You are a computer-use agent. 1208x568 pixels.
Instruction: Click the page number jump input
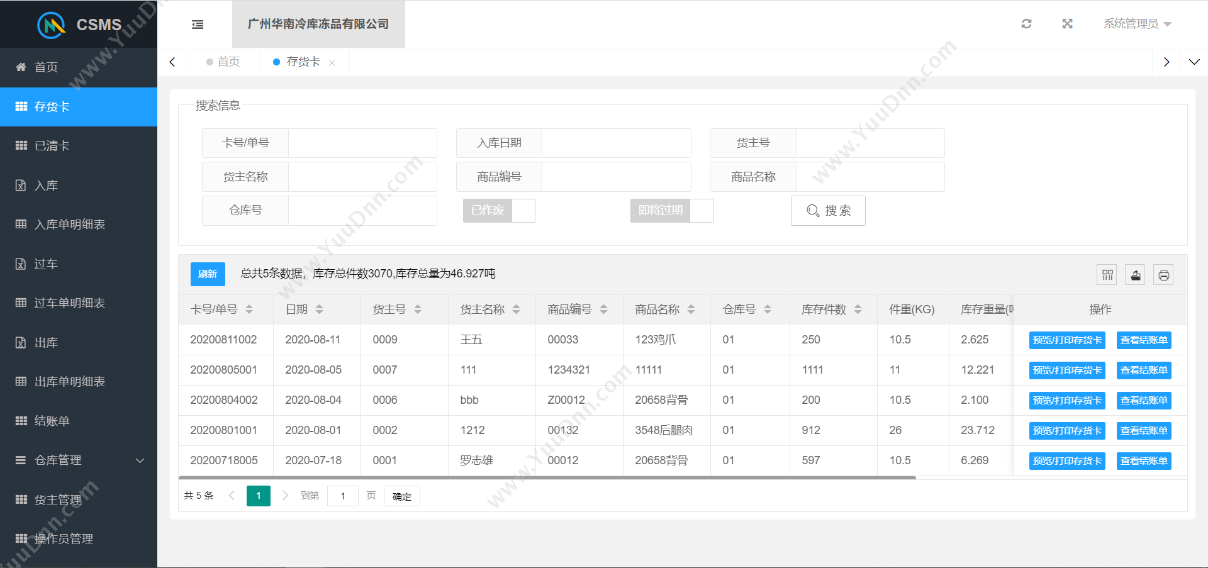coord(343,496)
